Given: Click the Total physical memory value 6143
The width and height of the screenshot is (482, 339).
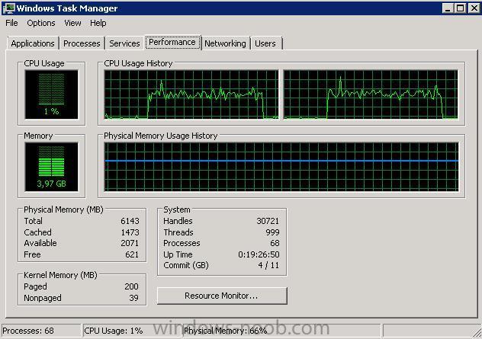Looking at the screenshot, I should (x=130, y=221).
